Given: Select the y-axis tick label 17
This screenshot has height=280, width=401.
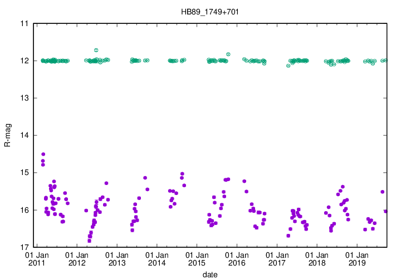Looking at the screenshot, I should pyautogui.click(x=23, y=247).
